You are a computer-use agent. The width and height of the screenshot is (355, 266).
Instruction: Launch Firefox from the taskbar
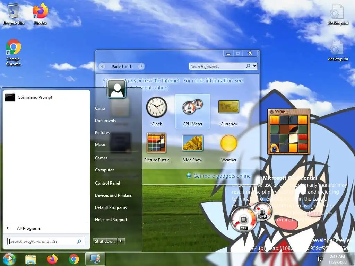click(52, 259)
